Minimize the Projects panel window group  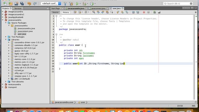point(48,8)
